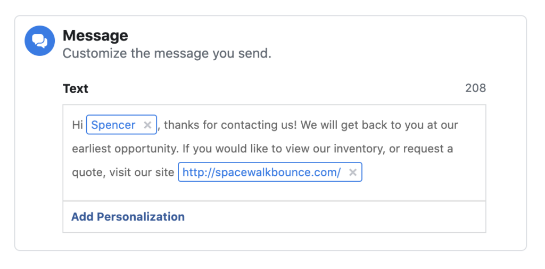Select the Spencer name tag
The image size is (545, 269).
pyautogui.click(x=113, y=125)
